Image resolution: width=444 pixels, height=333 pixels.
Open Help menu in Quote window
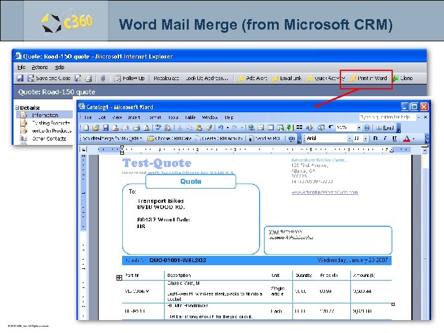click(59, 67)
